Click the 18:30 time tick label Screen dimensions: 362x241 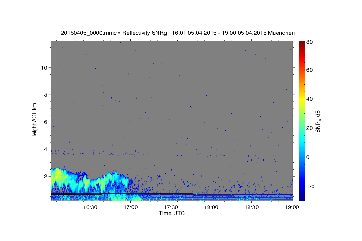(x=252, y=207)
